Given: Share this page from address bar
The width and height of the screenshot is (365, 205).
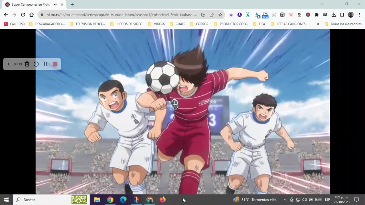Looking at the screenshot, I should [212, 15].
